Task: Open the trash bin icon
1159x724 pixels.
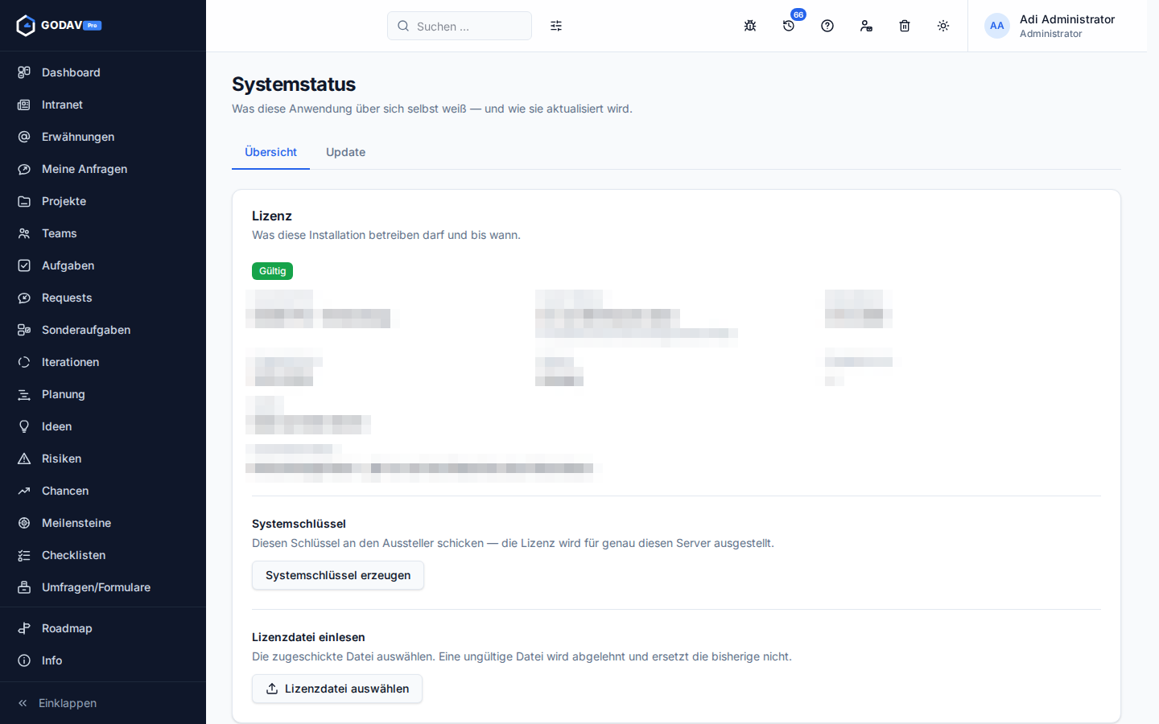Action: coord(905,26)
